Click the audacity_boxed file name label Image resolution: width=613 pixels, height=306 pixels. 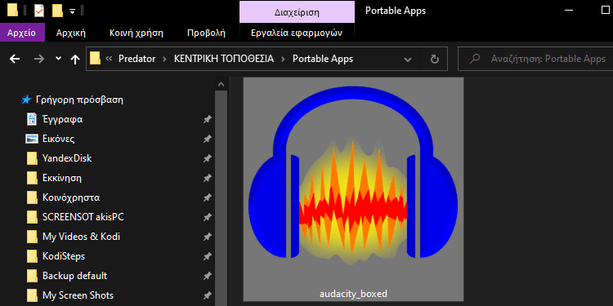[353, 294]
